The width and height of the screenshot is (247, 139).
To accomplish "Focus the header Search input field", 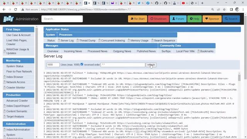I will [62, 19].
